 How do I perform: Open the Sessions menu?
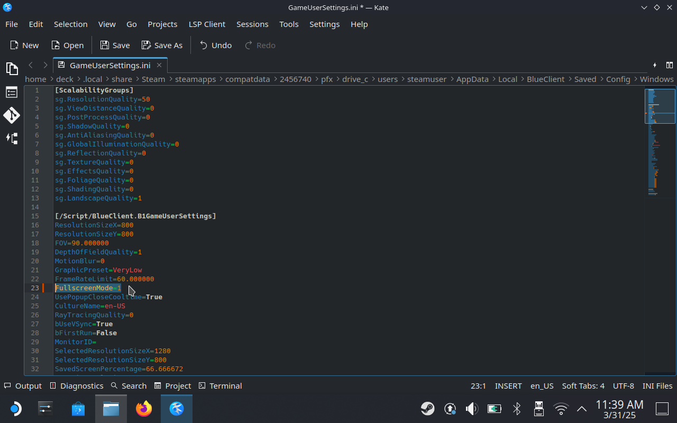tap(252, 24)
